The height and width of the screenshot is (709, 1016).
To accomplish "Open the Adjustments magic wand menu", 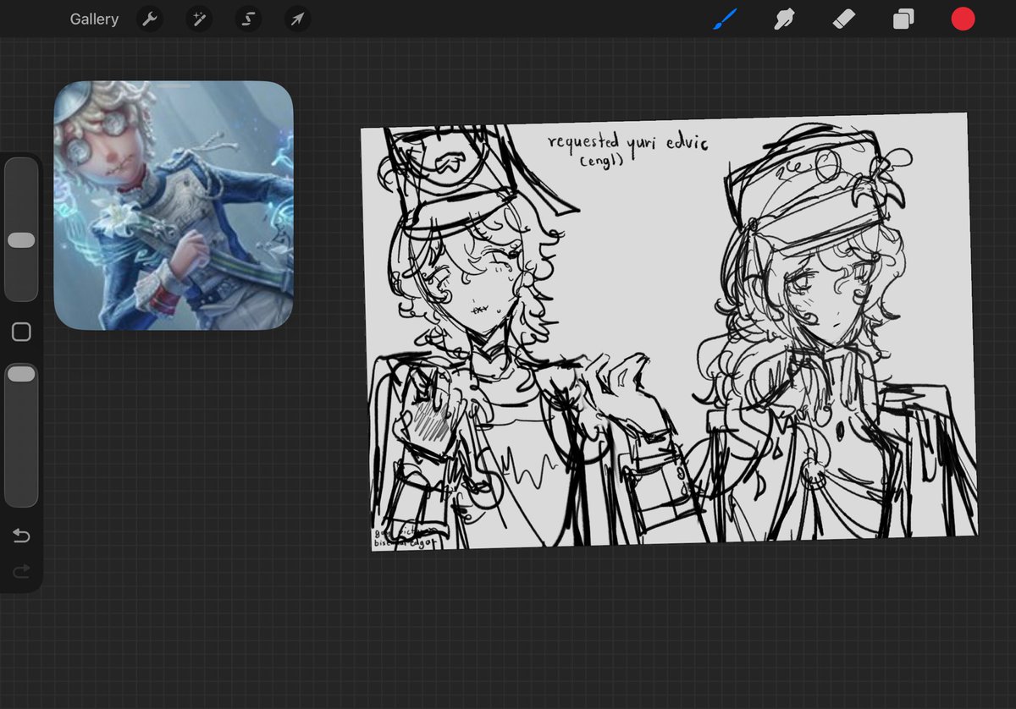I will pos(199,19).
